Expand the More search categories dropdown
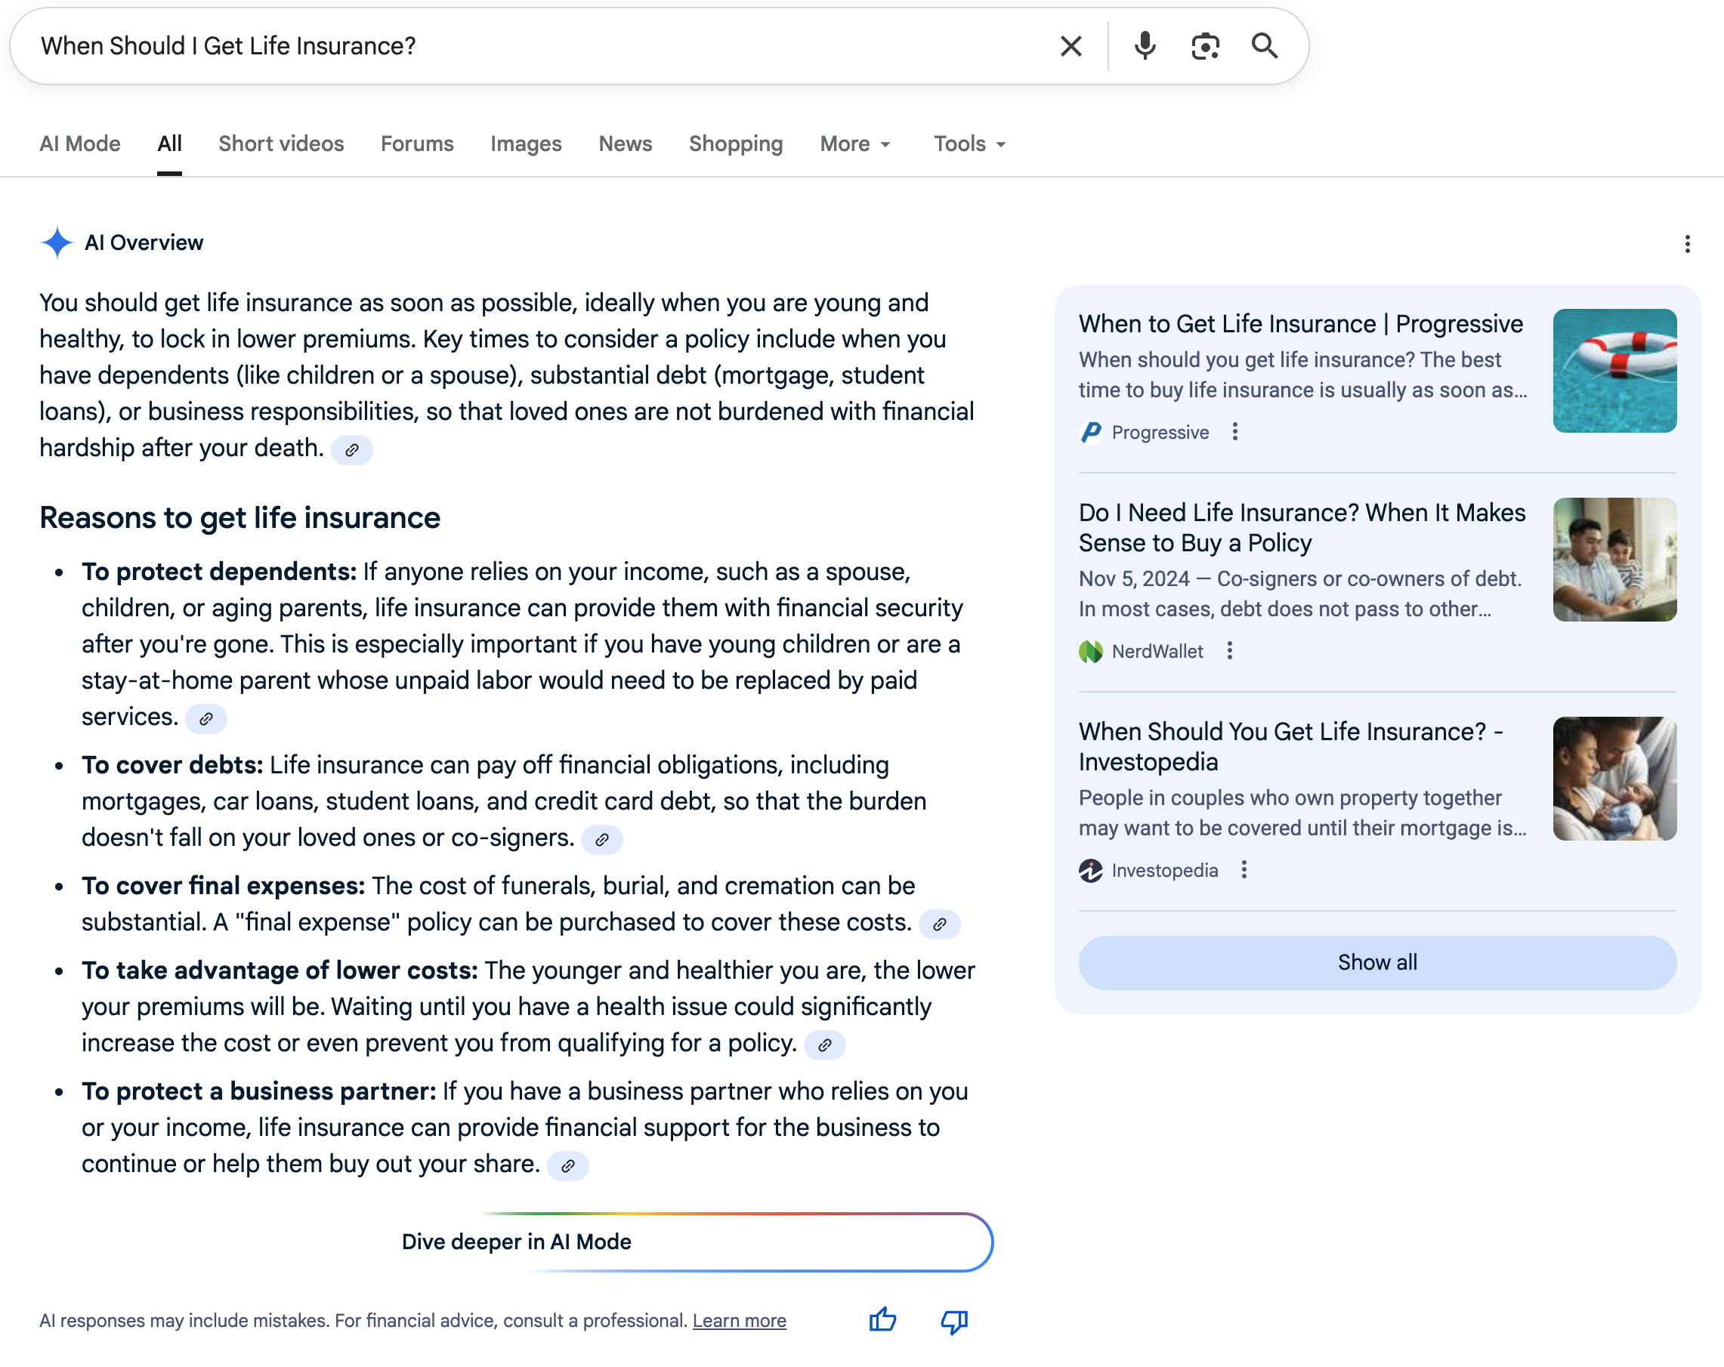This screenshot has height=1367, width=1724. click(854, 144)
